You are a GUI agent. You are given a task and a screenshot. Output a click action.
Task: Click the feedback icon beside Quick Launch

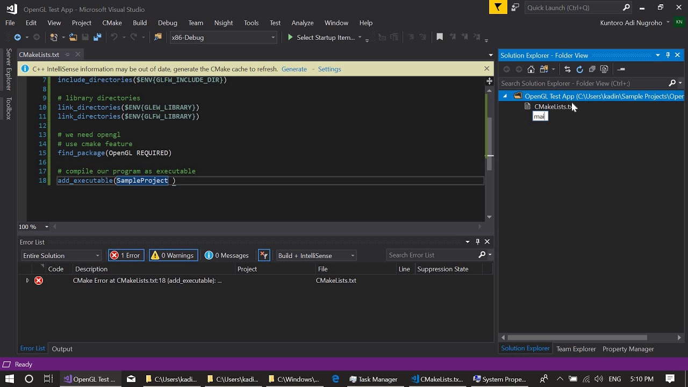point(515,8)
